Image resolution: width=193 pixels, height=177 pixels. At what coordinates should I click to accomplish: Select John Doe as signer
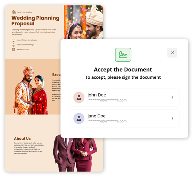(x=124, y=98)
